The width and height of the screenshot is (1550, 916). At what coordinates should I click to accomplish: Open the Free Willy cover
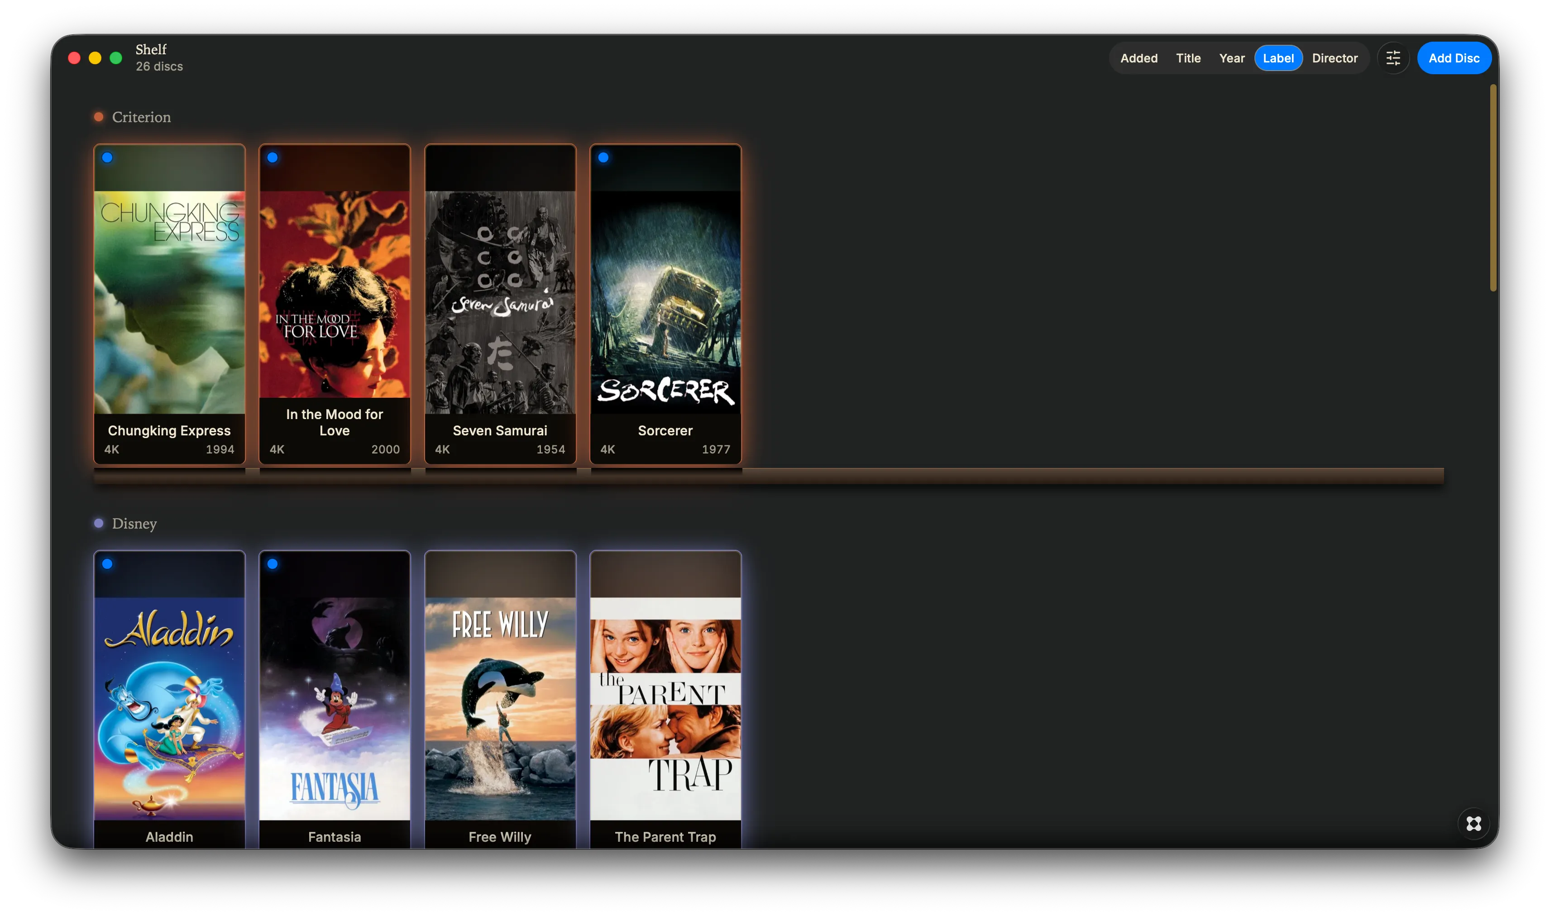[500, 709]
